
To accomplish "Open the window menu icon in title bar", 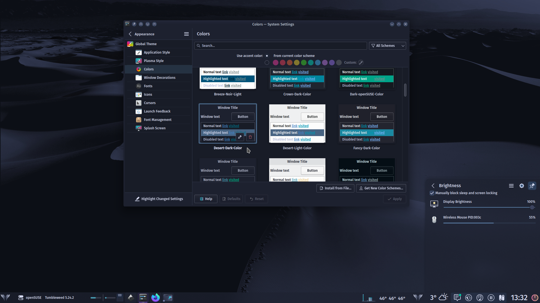I will coord(127,24).
